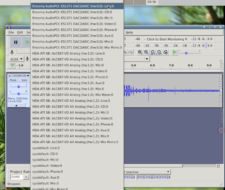Select sysdefault: Aux:0 entry

(77, 177)
